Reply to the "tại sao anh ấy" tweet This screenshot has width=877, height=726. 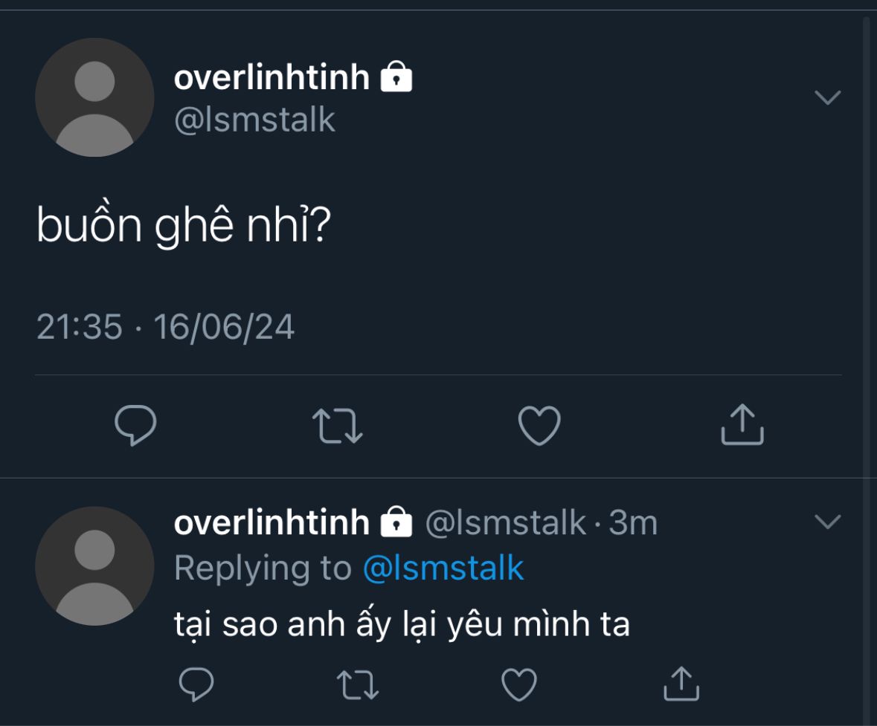click(196, 684)
